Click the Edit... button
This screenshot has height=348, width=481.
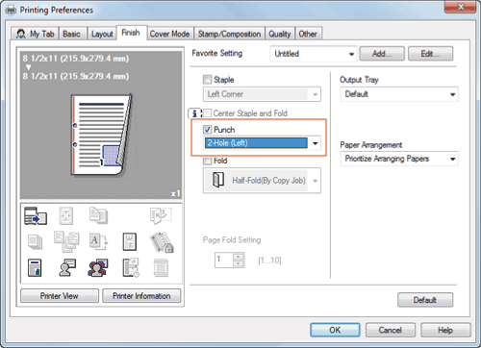tap(430, 54)
